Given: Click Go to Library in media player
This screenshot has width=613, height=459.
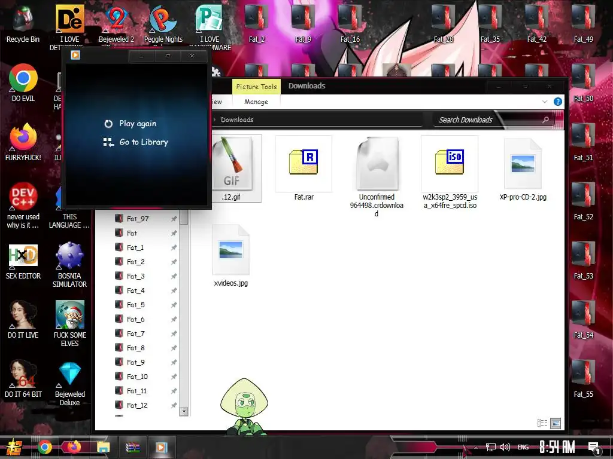Looking at the screenshot, I should click(x=135, y=142).
